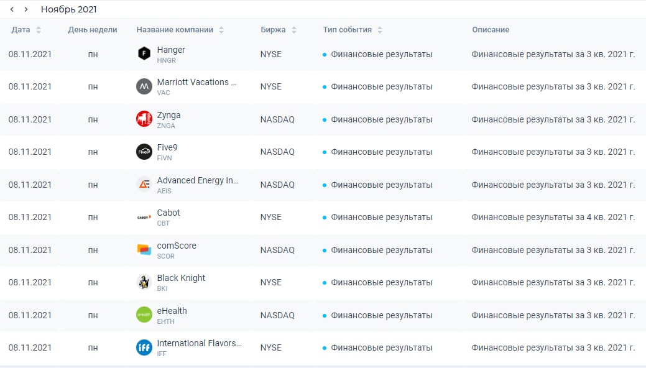
Task: Go to previous month arrow
Action: [x=12, y=9]
